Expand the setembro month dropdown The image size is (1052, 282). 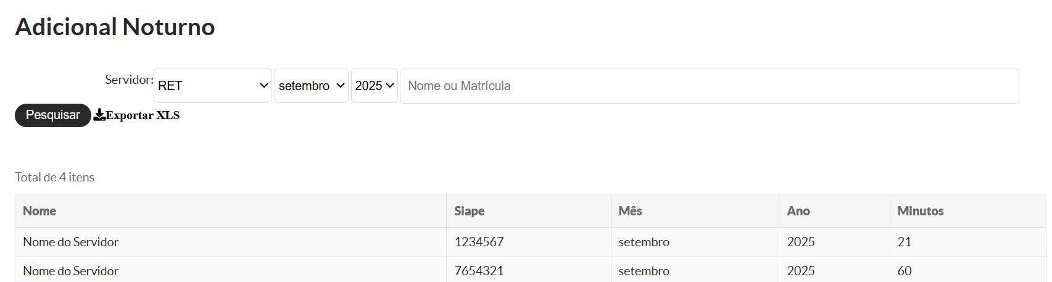point(311,86)
